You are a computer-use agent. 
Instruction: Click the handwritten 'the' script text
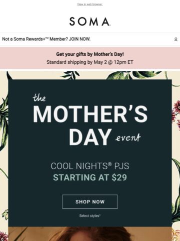click(39, 98)
